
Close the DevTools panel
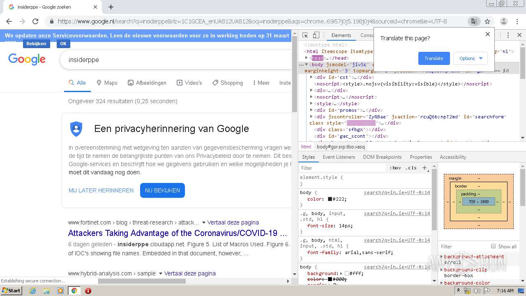pos(519,35)
